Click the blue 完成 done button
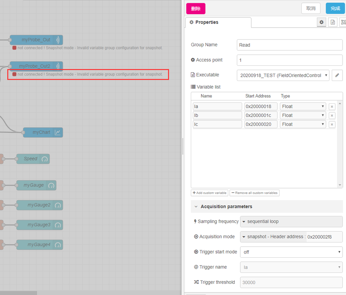This screenshot has height=295, width=346. (x=335, y=9)
